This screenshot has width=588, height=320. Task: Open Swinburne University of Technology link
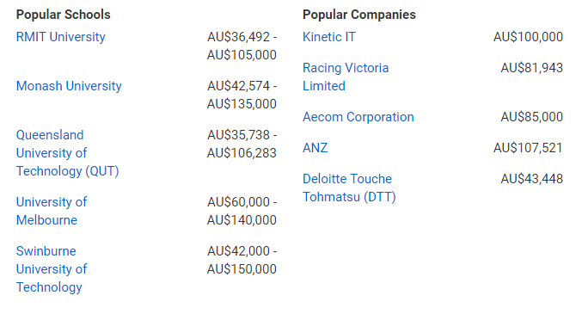click(x=52, y=269)
